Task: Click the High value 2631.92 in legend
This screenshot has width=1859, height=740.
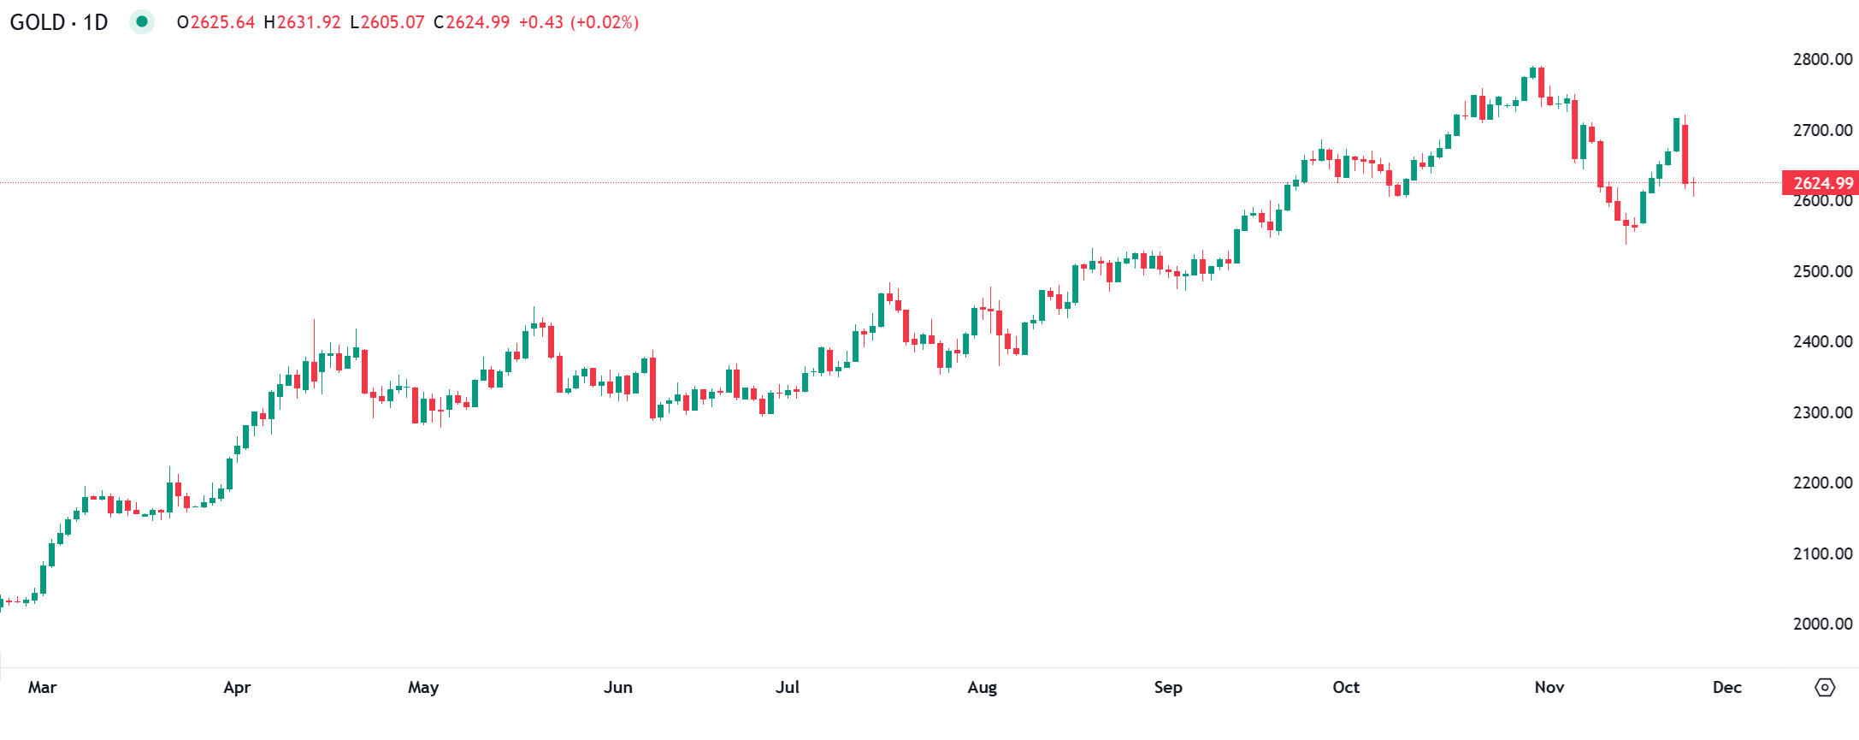Action: click(x=308, y=22)
